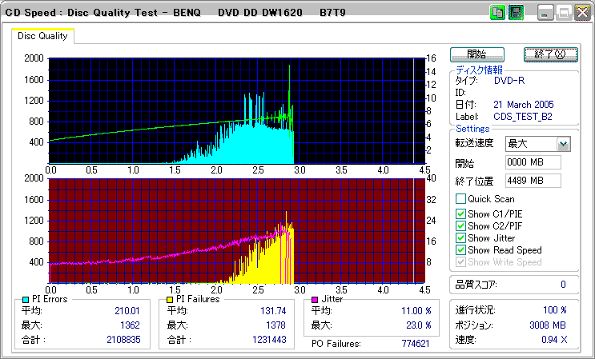Click Jitter average 11.00 %
Screen dimensions: 595x359
(x=416, y=311)
